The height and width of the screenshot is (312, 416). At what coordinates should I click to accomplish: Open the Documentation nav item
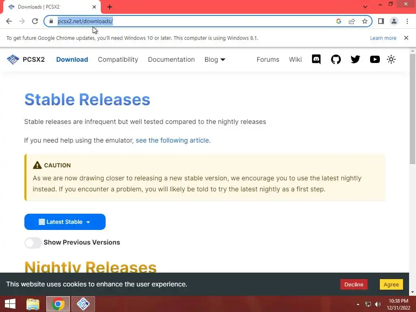pyautogui.click(x=171, y=59)
